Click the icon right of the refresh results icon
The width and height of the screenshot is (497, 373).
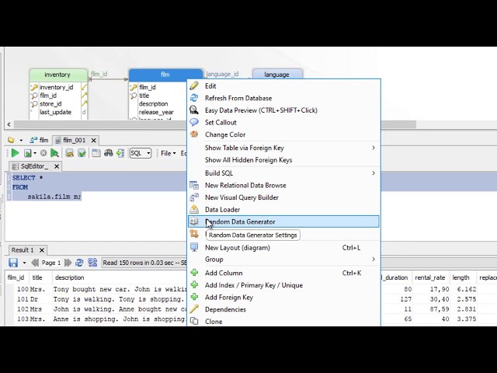point(92,263)
